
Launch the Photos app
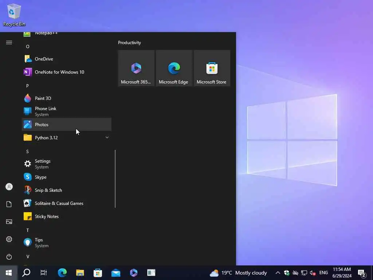(x=67, y=125)
